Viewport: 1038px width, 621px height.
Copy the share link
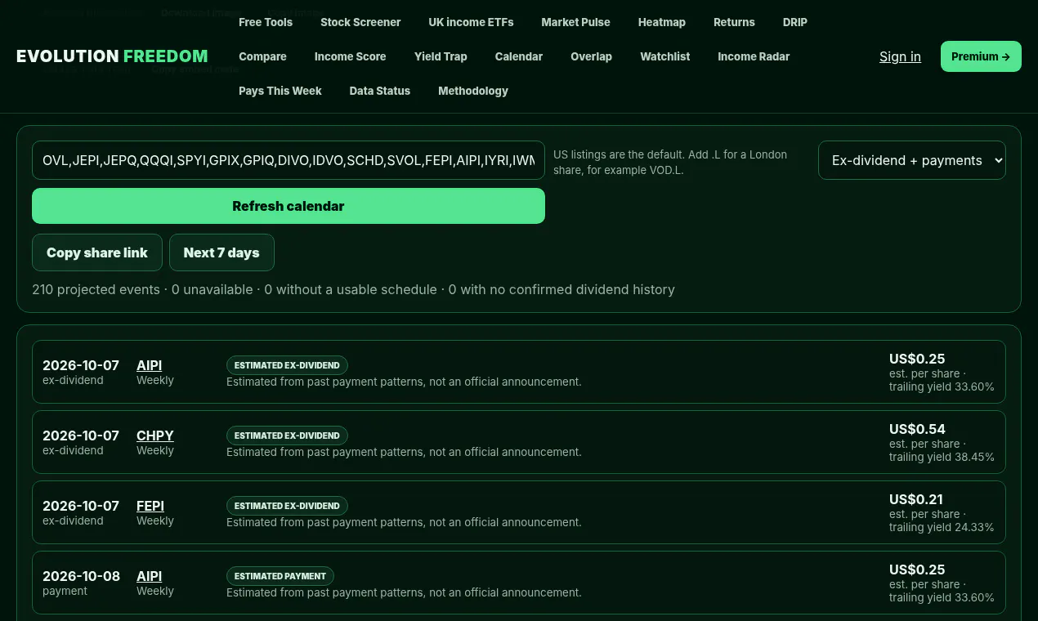click(97, 252)
